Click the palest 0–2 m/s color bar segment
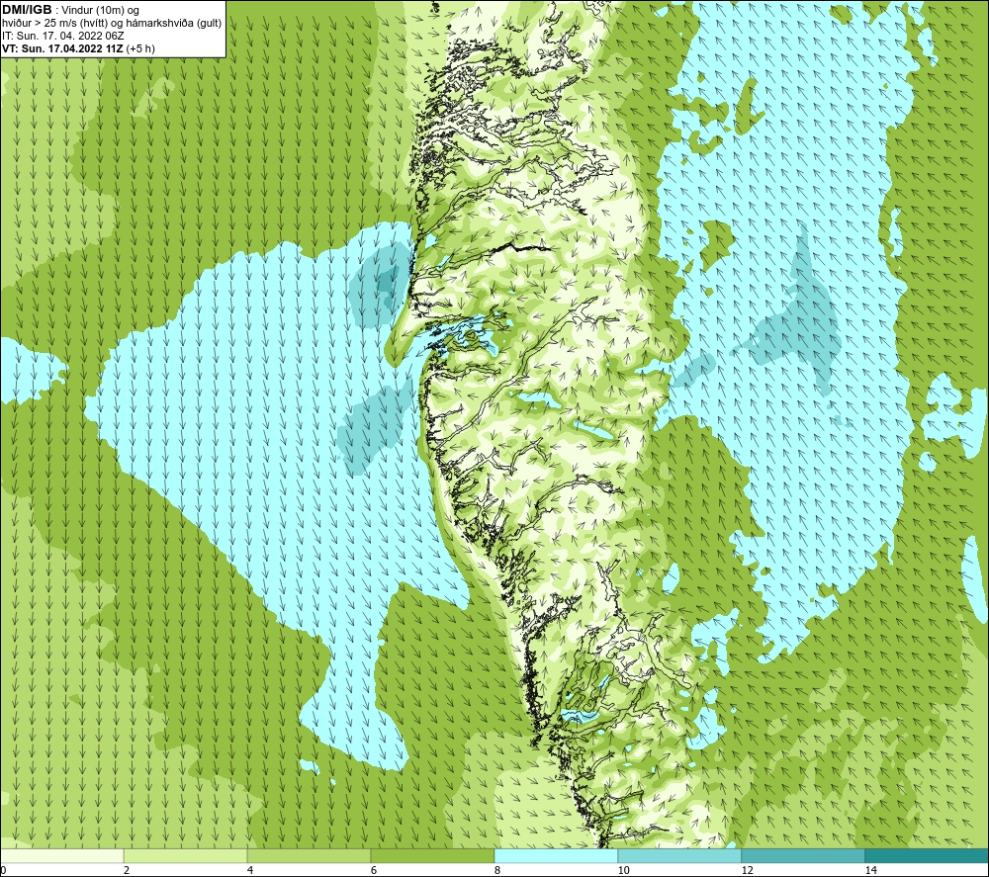The width and height of the screenshot is (989, 877). [61, 855]
